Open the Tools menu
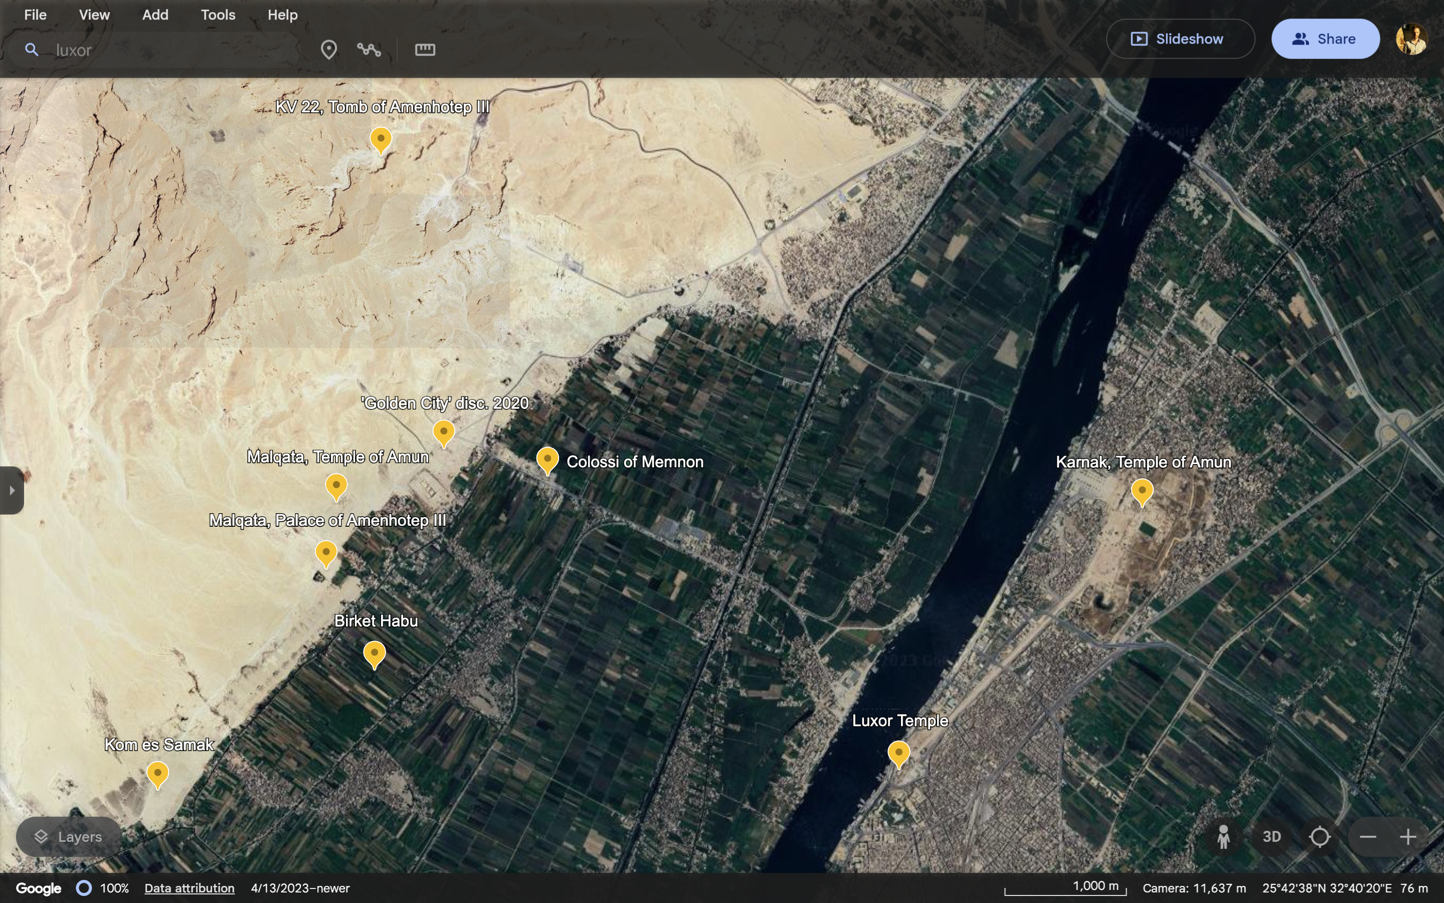 click(x=218, y=15)
